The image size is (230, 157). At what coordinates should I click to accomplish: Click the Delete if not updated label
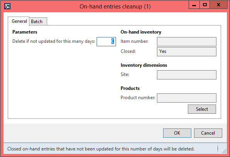tap(54, 41)
